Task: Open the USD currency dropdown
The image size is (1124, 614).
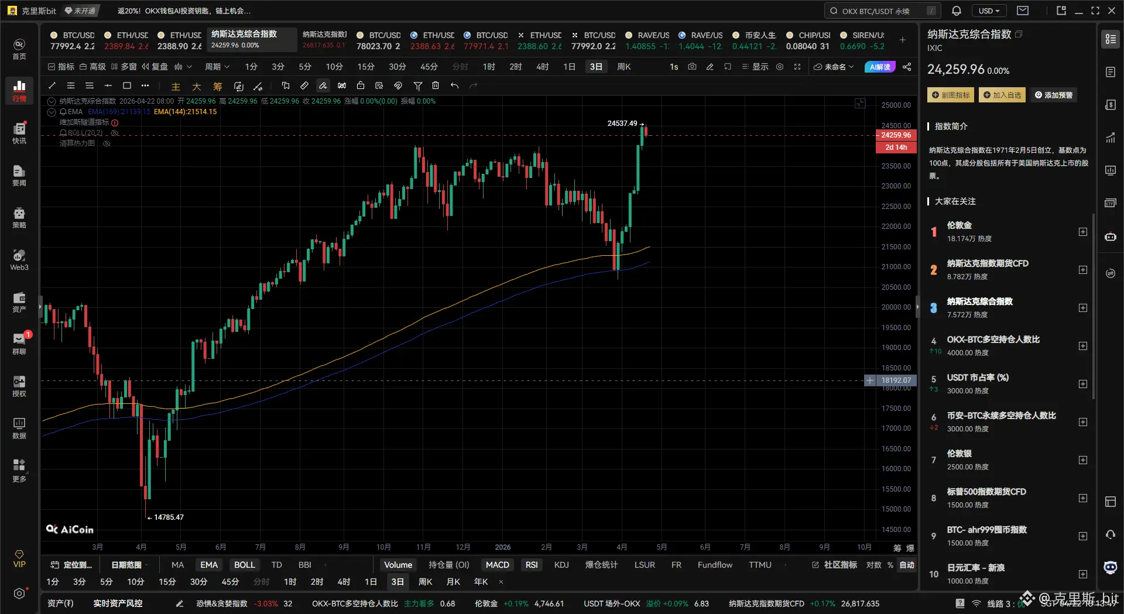Action: [989, 11]
